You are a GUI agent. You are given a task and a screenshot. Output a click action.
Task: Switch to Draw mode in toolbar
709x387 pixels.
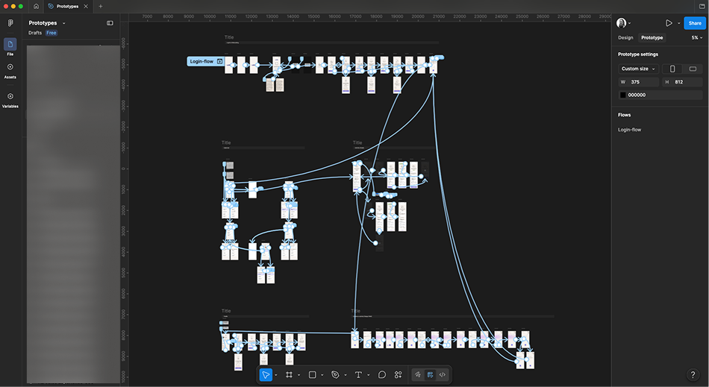[418, 375]
